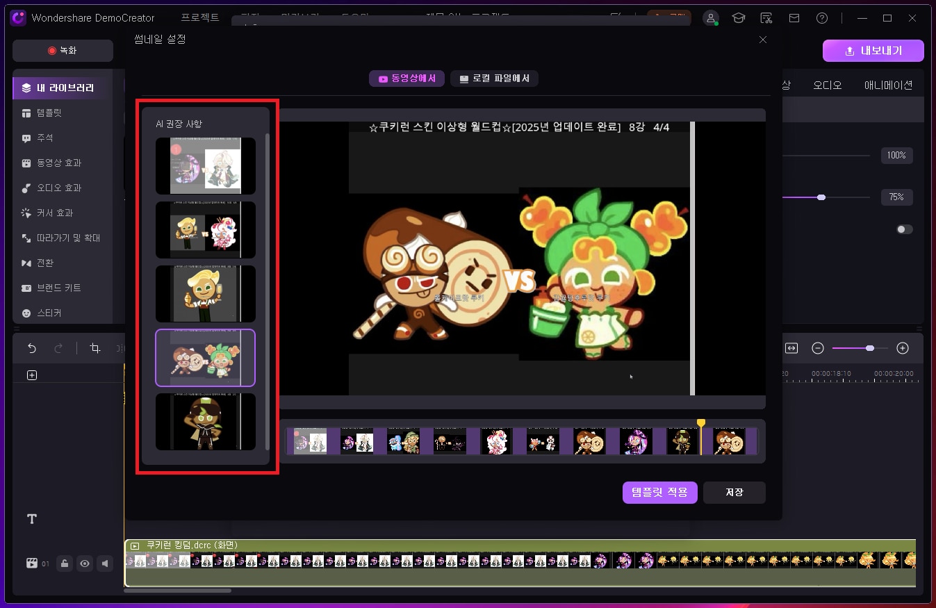Choose AI thumbnail with blonde cookie
Viewport: 936px width, 608px height.
pos(206,294)
